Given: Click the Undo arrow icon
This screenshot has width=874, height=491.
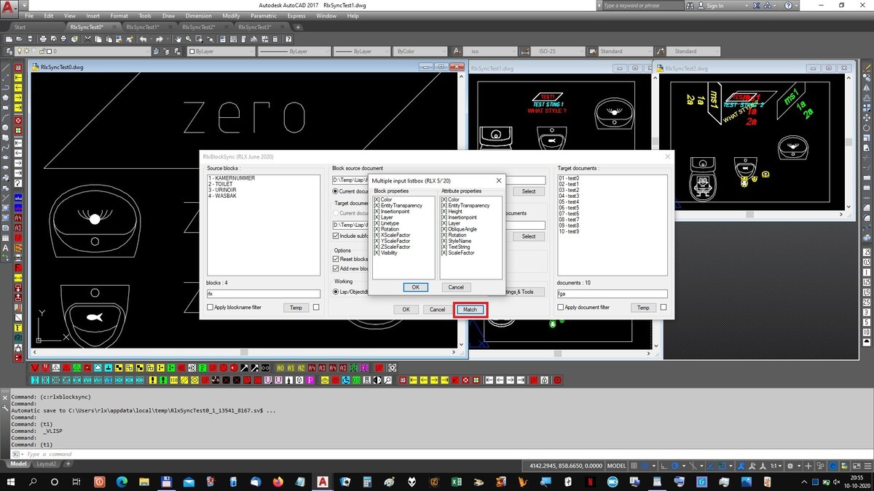Looking at the screenshot, I should (x=143, y=39).
